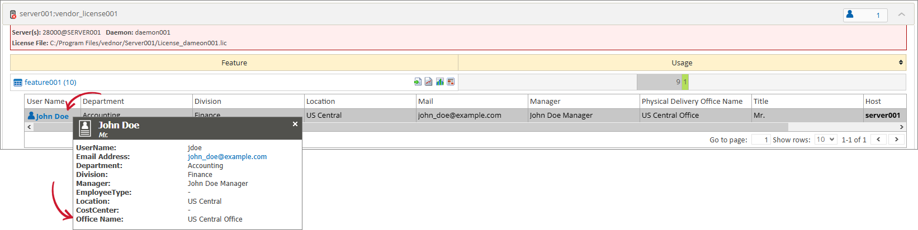This screenshot has width=918, height=230.
Task: Go to next page of results
Action: coord(896,140)
